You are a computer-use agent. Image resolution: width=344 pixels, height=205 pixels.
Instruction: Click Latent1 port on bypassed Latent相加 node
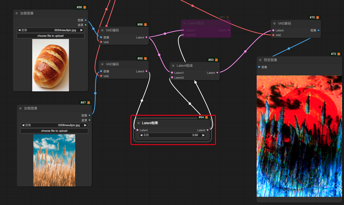(x=184, y=30)
